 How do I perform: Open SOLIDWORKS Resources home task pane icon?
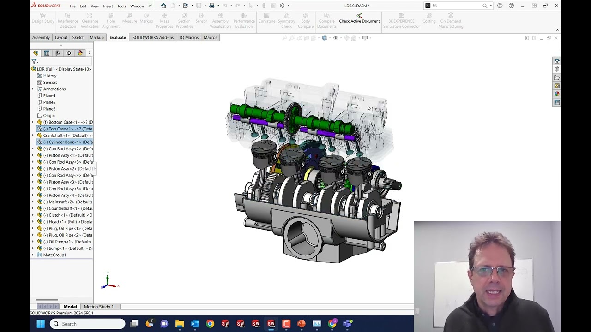click(557, 61)
